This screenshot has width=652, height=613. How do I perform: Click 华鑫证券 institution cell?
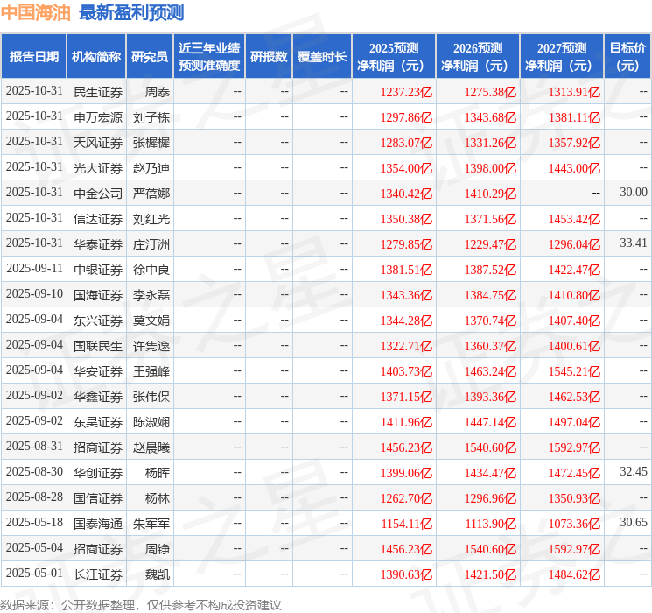[x=98, y=397]
